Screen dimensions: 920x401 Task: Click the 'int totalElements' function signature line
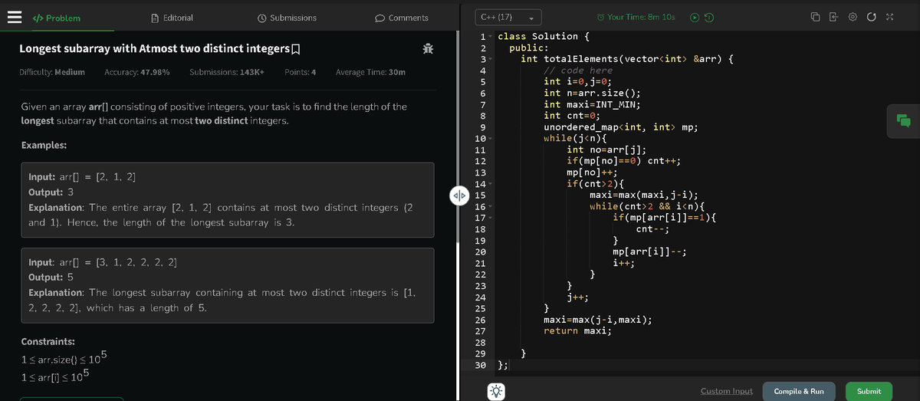tap(629, 58)
